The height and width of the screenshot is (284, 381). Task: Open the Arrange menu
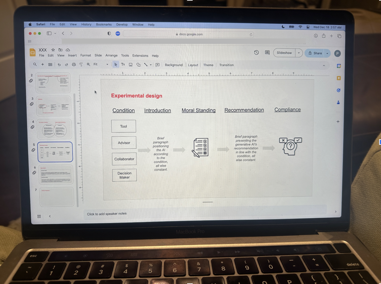click(111, 55)
